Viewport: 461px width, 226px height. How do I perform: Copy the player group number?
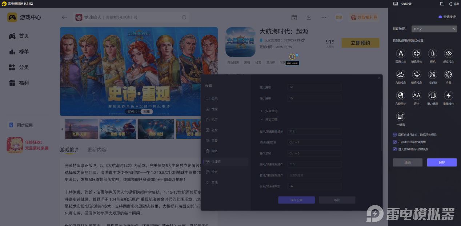tap(303, 40)
